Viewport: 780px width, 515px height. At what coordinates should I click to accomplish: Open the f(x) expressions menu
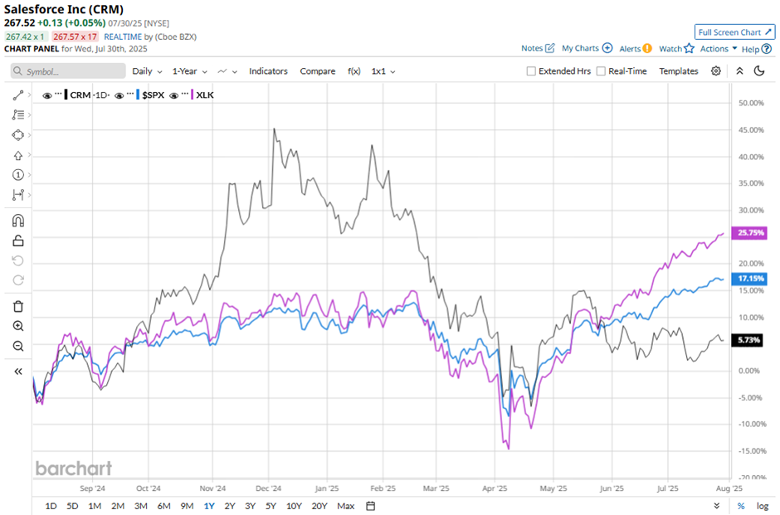point(353,71)
